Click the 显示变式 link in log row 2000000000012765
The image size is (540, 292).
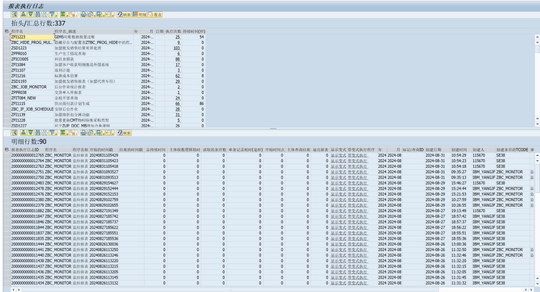coord(338,155)
